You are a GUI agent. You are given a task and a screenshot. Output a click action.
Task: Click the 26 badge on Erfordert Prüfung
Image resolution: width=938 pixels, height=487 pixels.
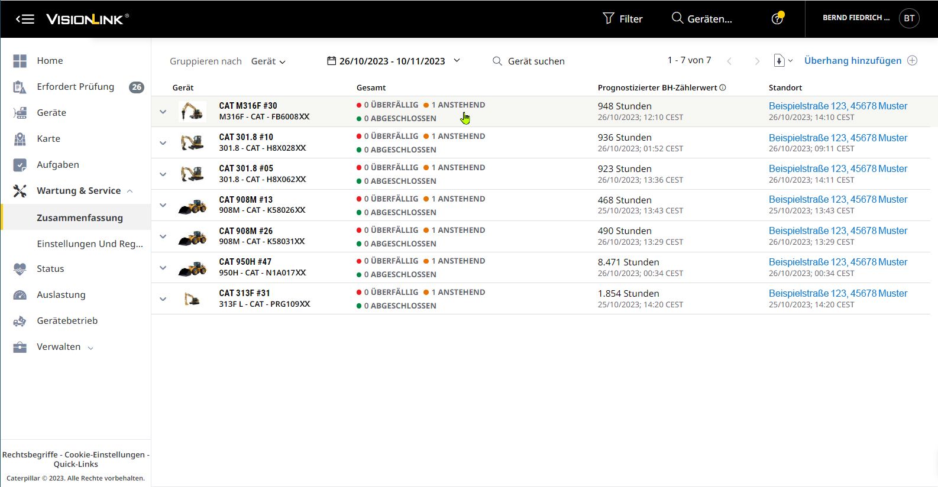(137, 87)
